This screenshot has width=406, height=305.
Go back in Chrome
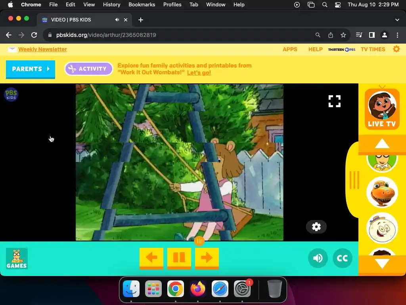click(9, 35)
